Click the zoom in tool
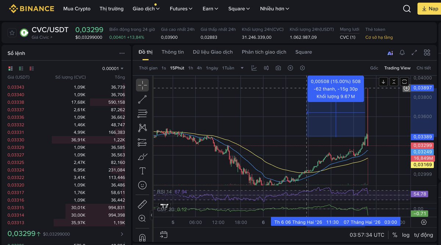441x245 pixels. click(x=142, y=219)
